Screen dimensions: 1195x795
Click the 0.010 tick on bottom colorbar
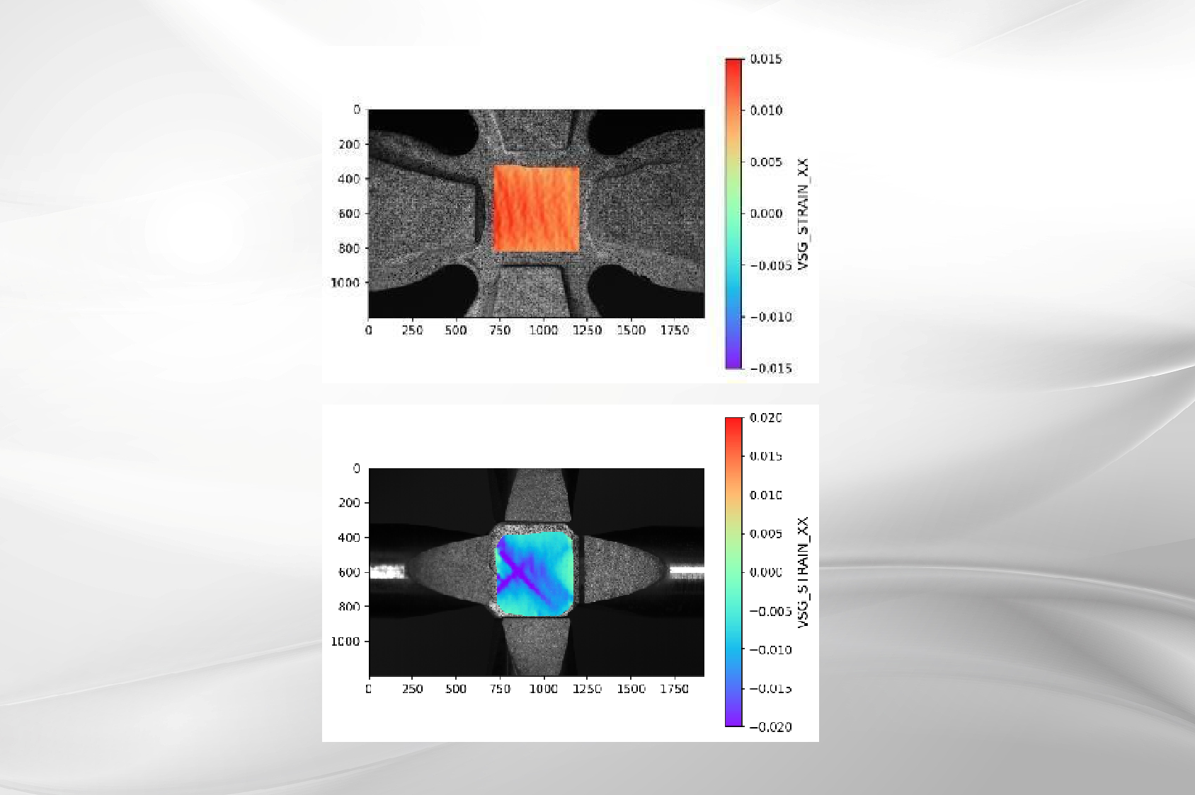(x=766, y=495)
